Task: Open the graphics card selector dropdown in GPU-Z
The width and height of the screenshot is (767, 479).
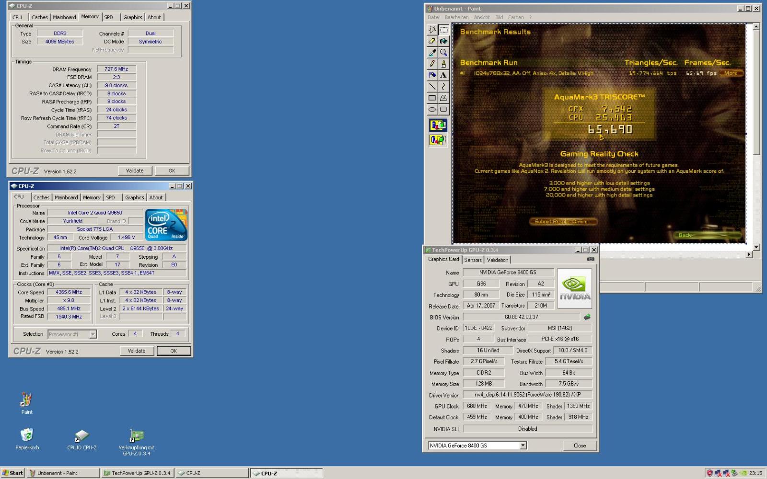Action: (523, 445)
